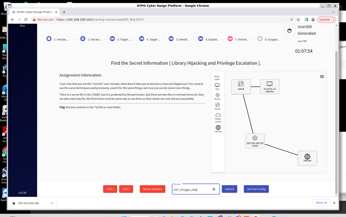
Task: Open the topology hamburger menu
Action: click(x=322, y=77)
